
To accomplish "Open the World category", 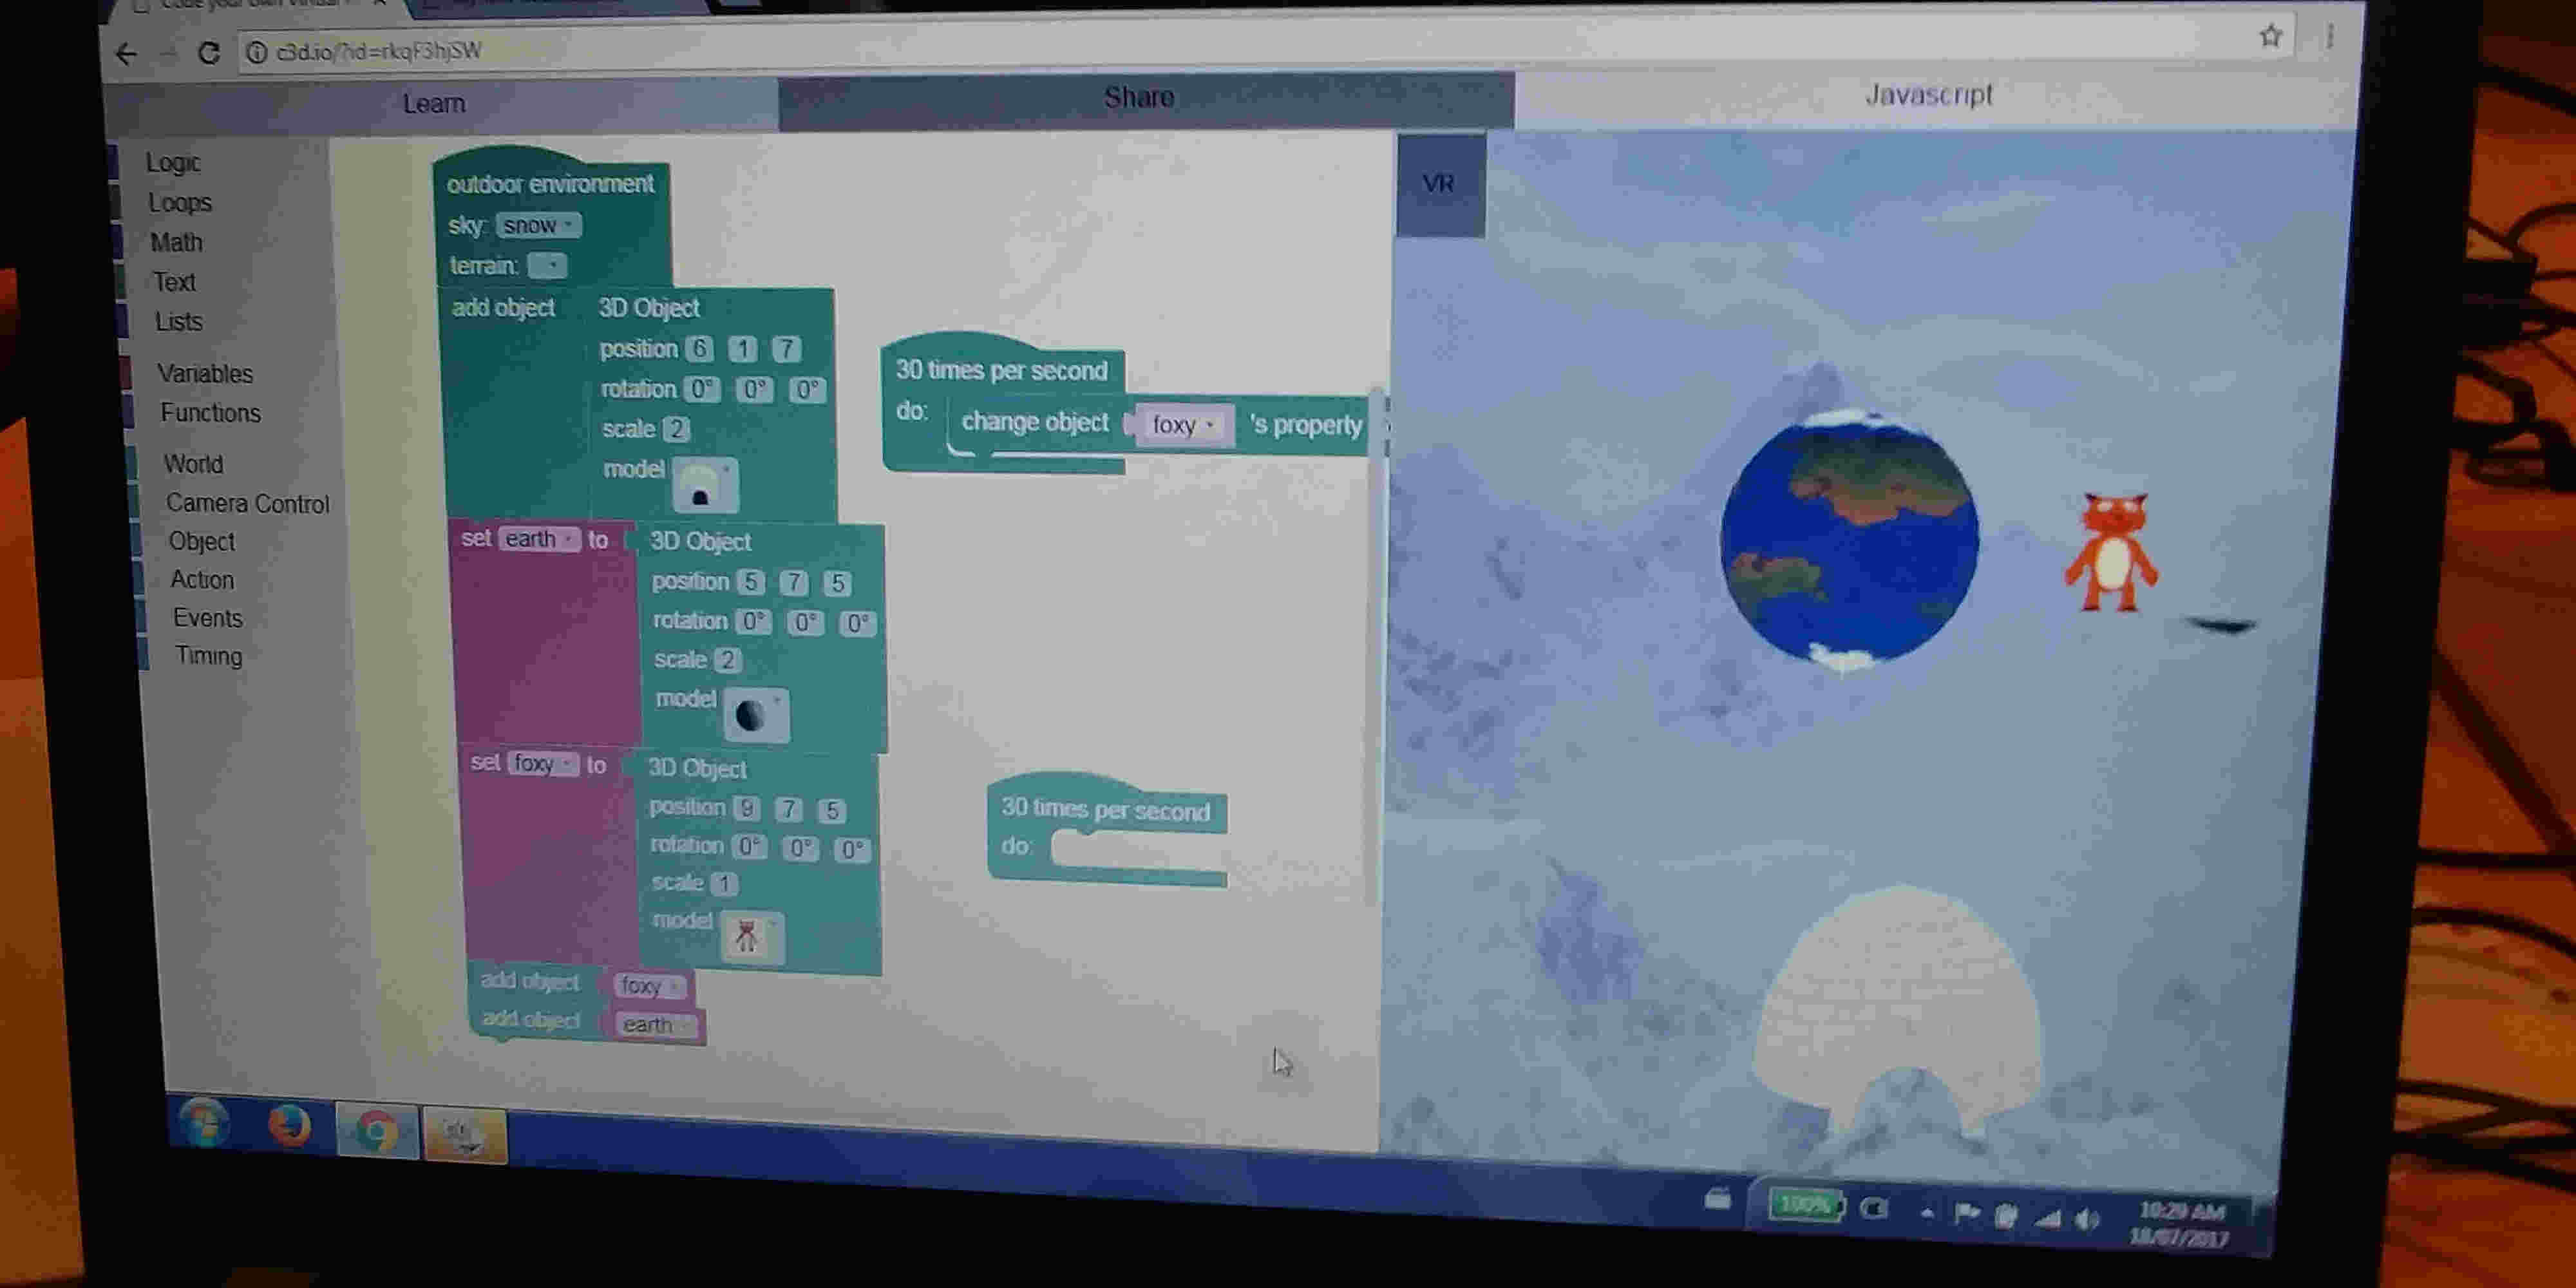I will click(x=194, y=463).
